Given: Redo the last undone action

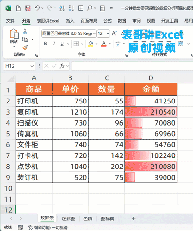Looking at the screenshot, I should pyautogui.click(x=50, y=8).
